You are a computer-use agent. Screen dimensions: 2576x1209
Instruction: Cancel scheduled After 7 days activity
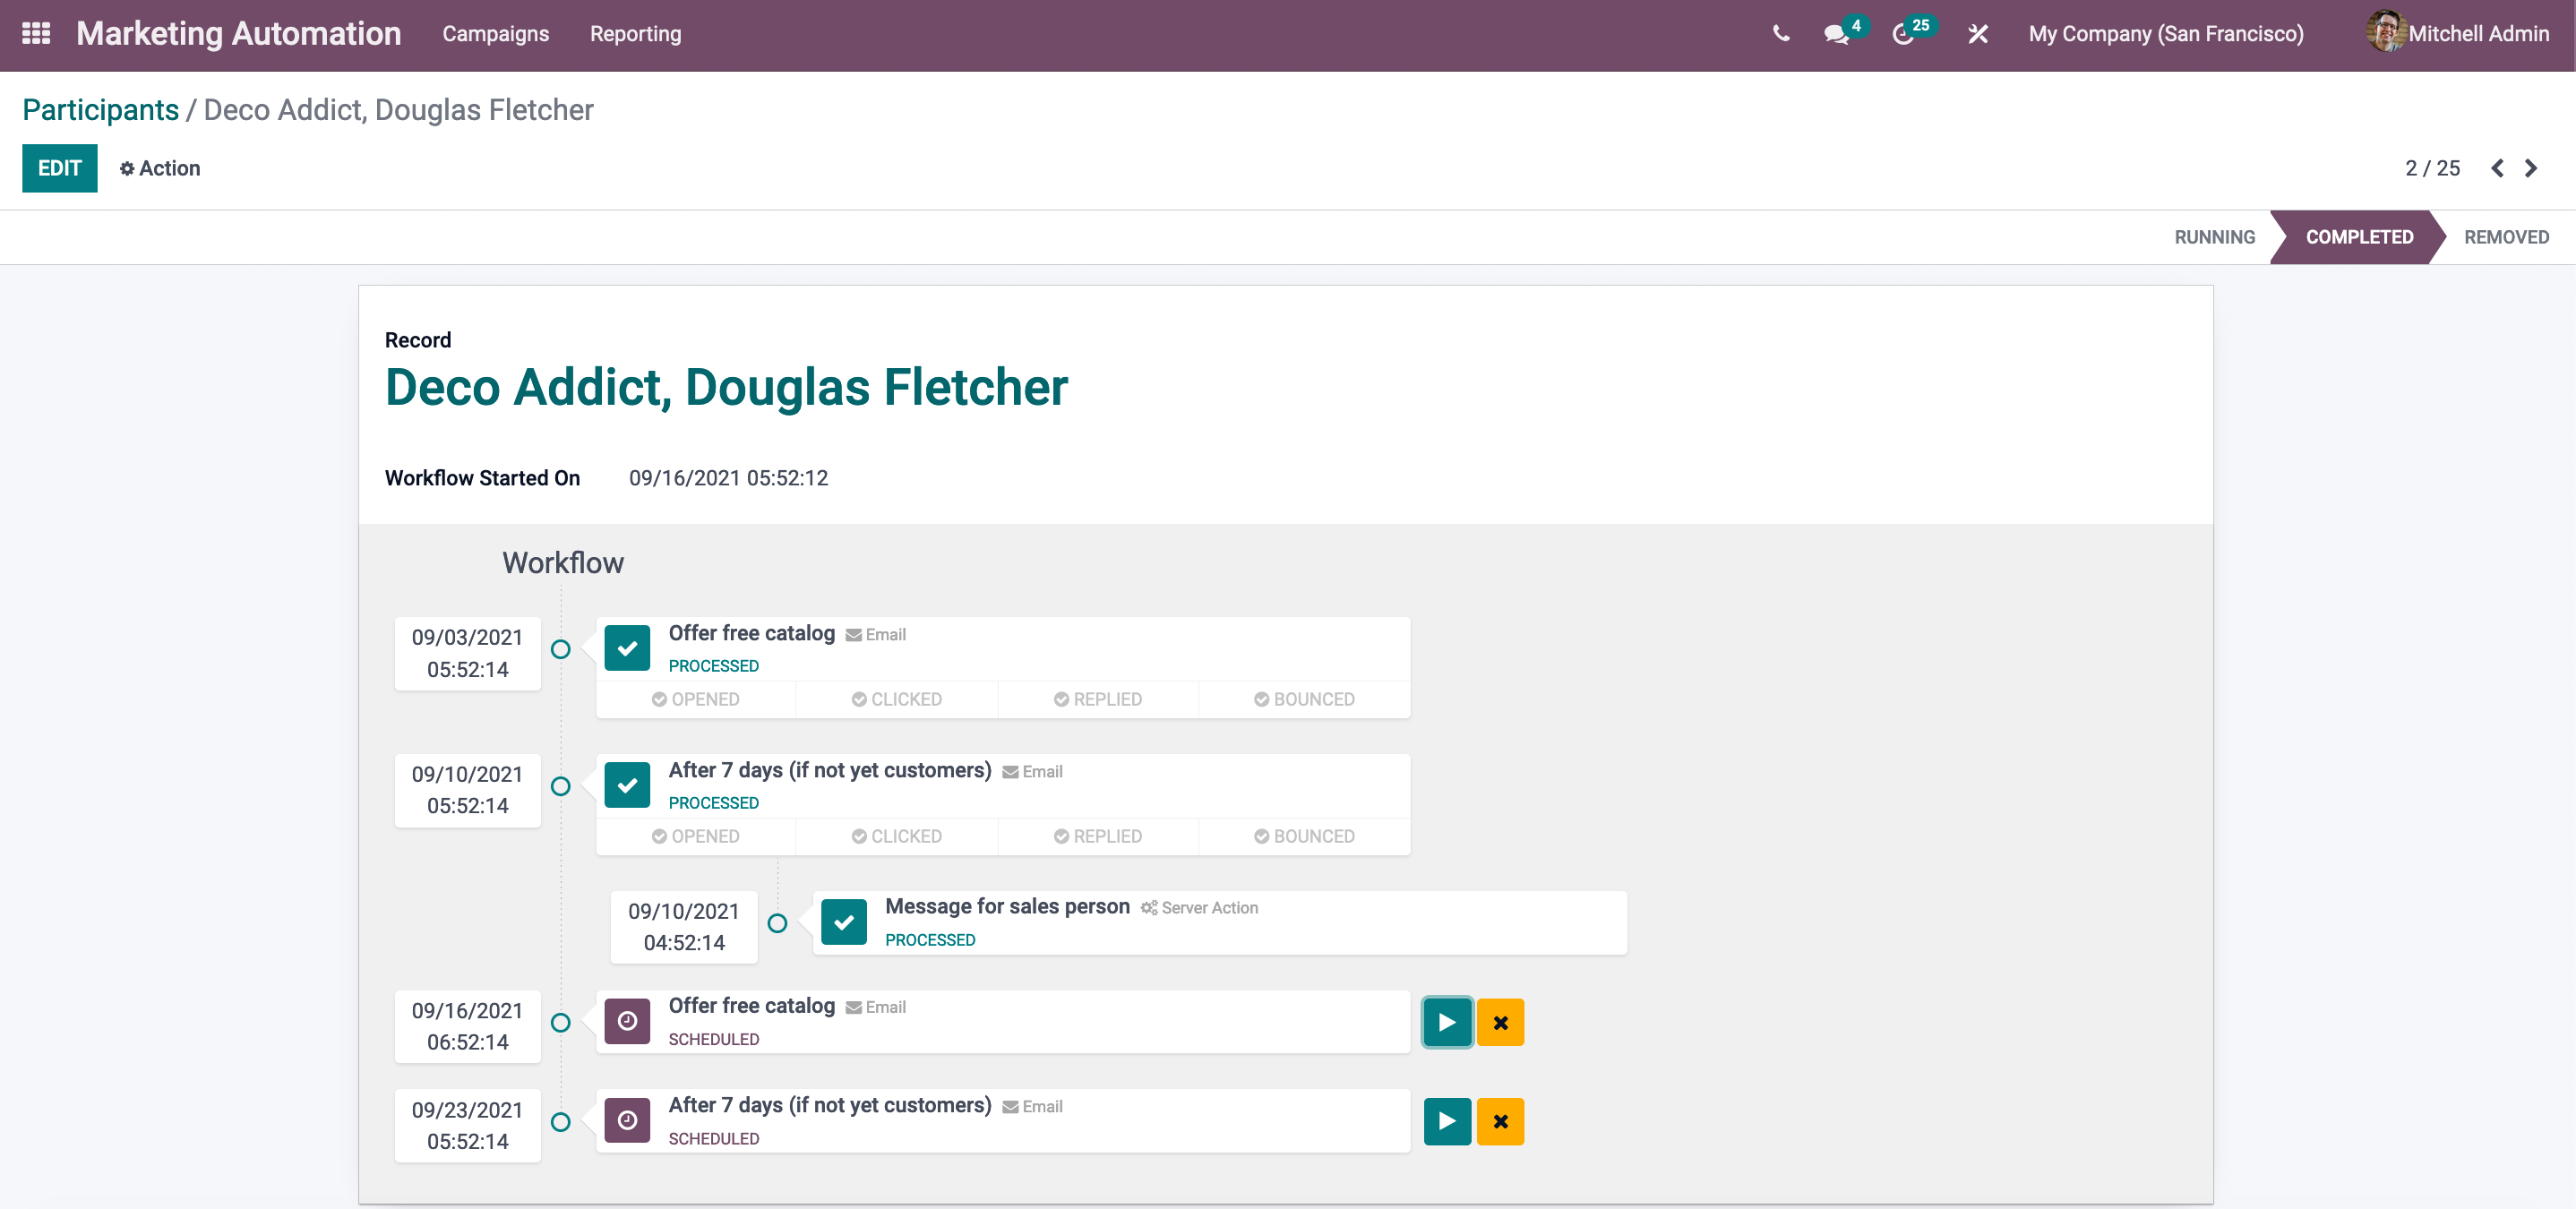coord(1500,1121)
